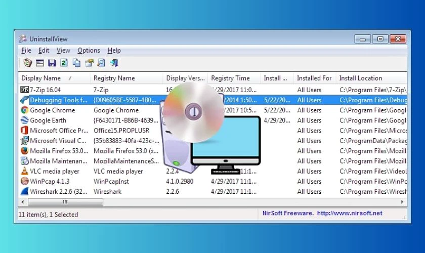Open the Help menu
Image resolution: width=425 pixels, height=253 pixels.
[x=114, y=51]
